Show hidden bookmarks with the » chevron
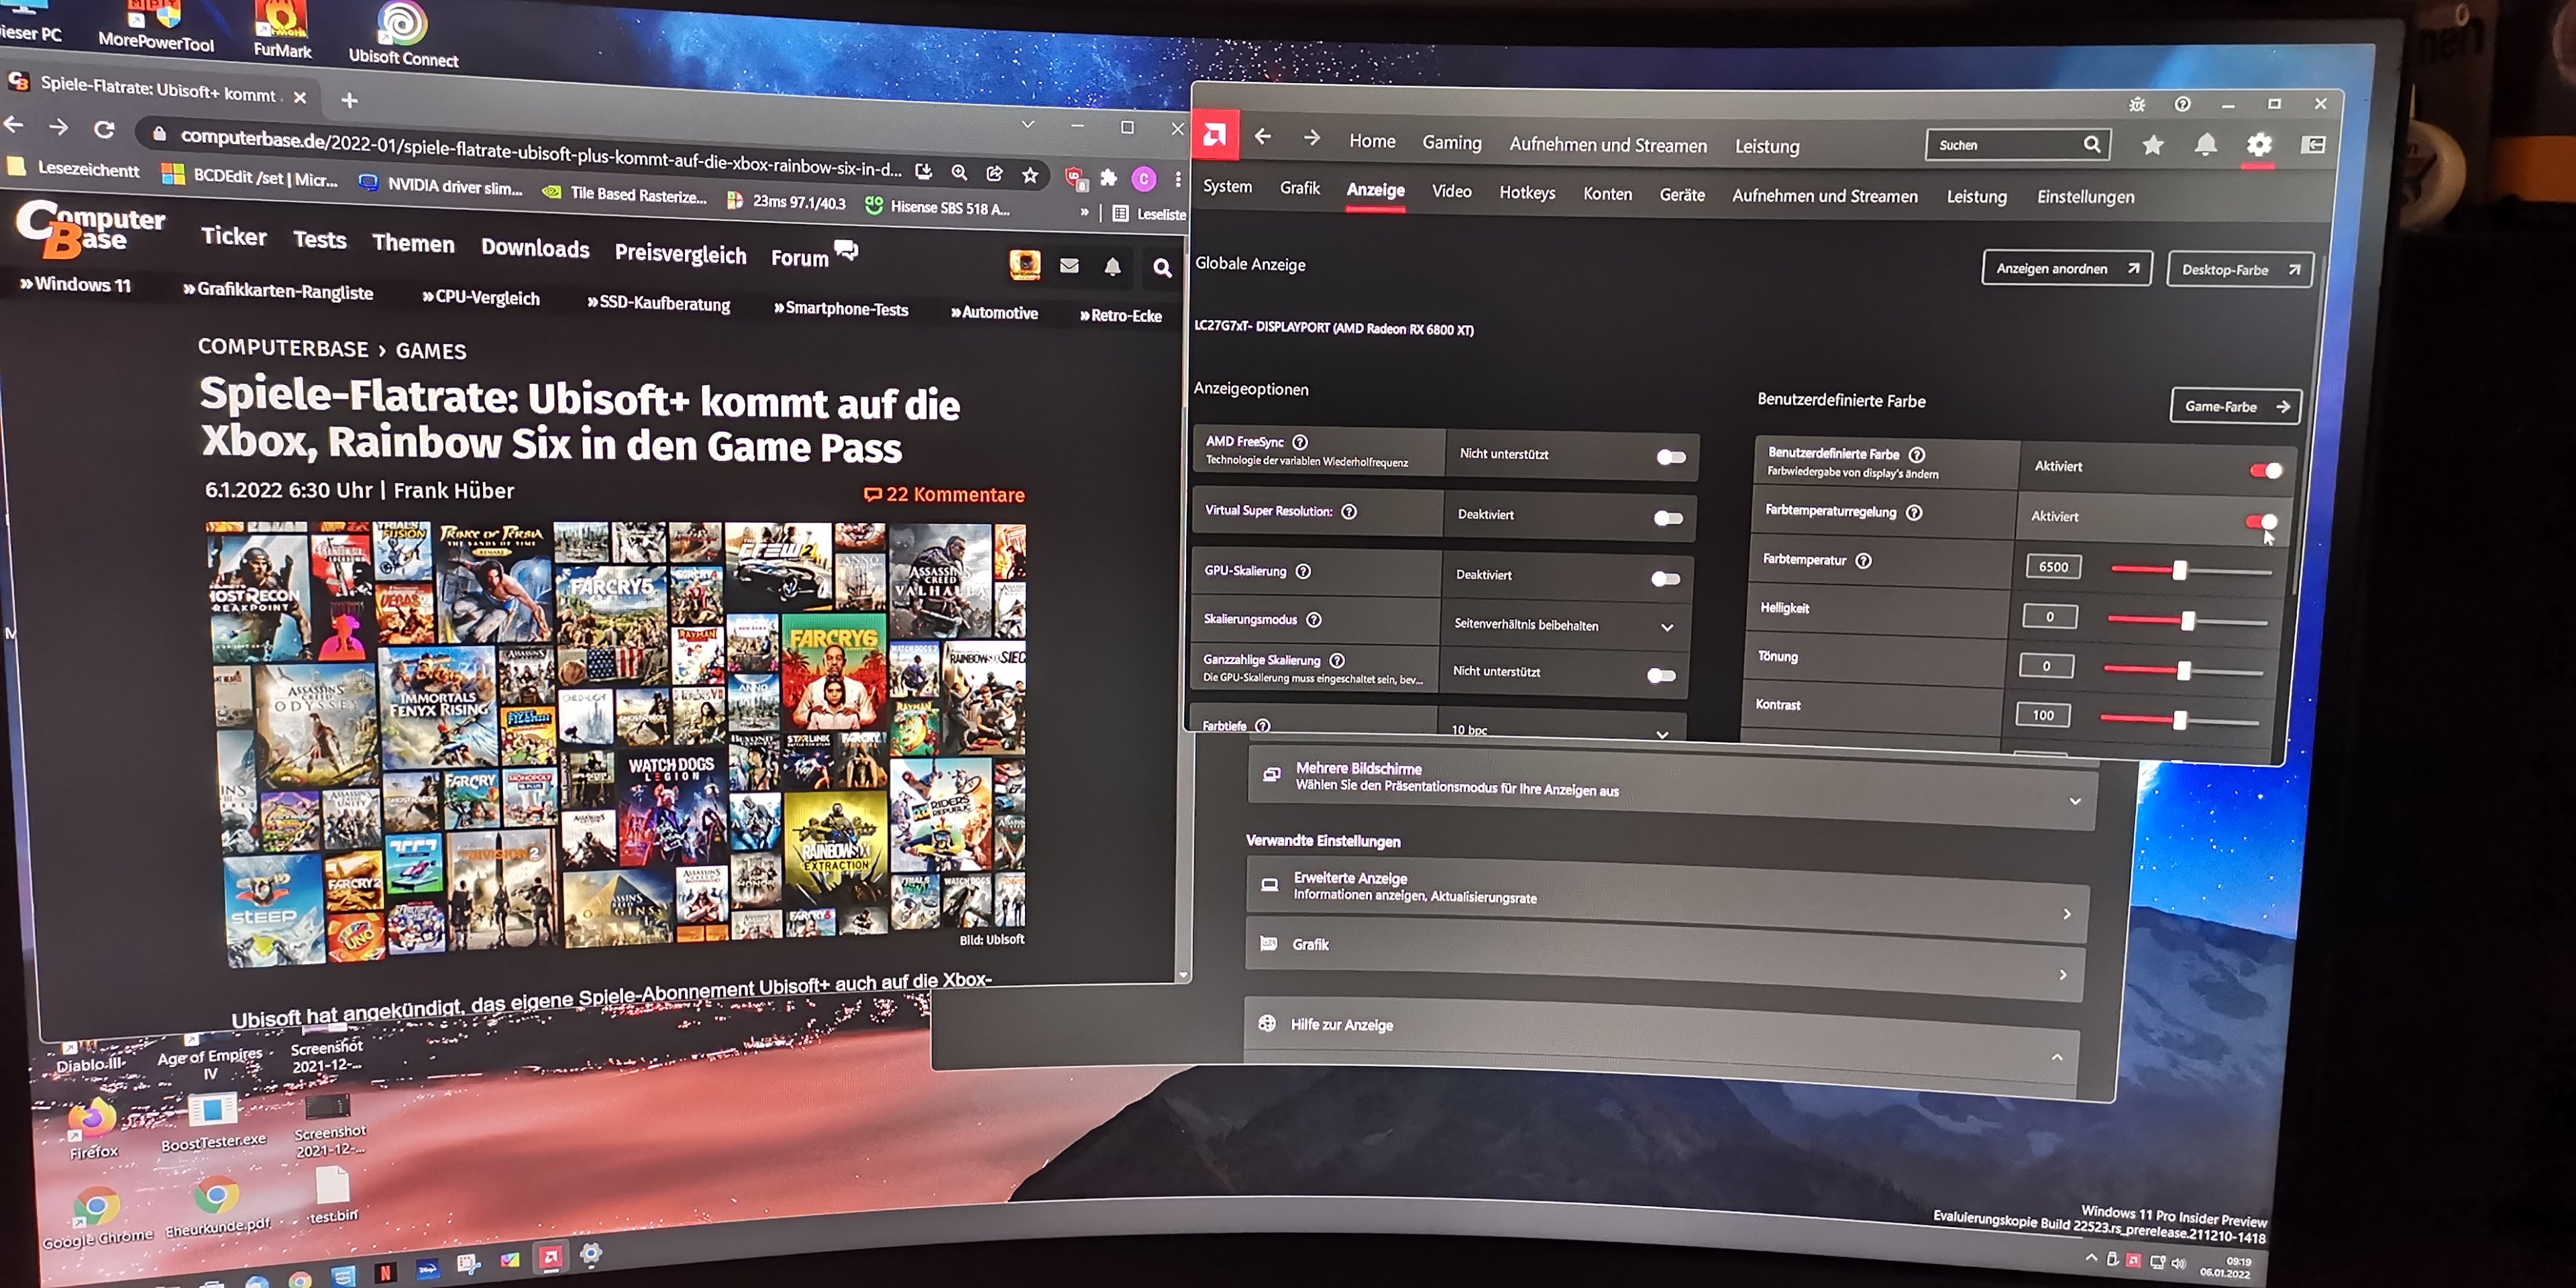This screenshot has width=2576, height=1288. pos(1085,211)
